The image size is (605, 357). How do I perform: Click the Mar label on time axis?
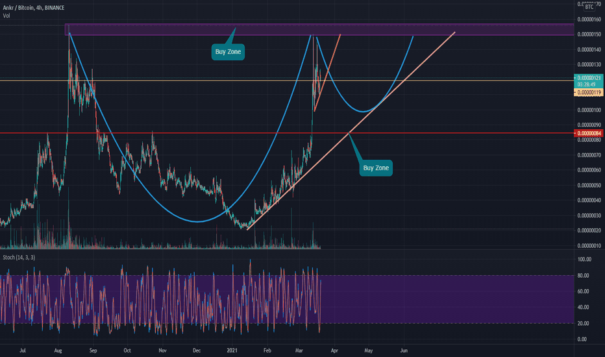coord(299,351)
